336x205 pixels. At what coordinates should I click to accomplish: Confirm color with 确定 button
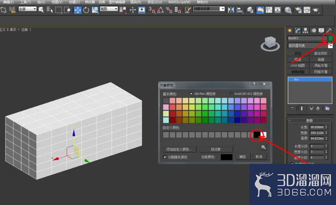pos(243,157)
